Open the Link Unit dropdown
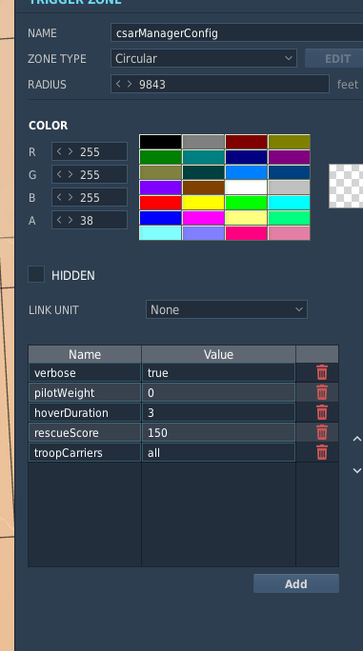This screenshot has width=363, height=651. coord(227,309)
